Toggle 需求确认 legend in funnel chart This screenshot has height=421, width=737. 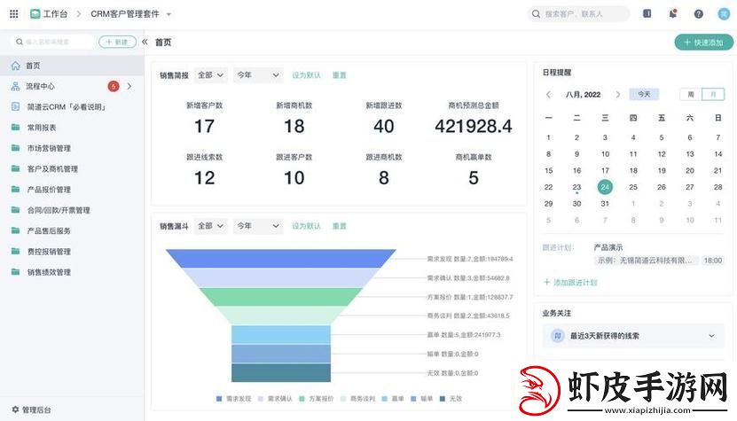point(275,399)
